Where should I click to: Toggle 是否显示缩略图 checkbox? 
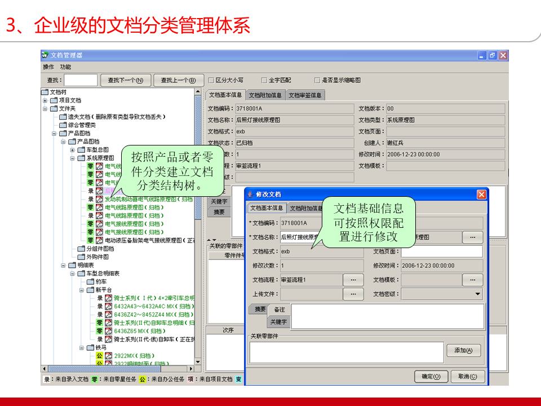coord(317,80)
